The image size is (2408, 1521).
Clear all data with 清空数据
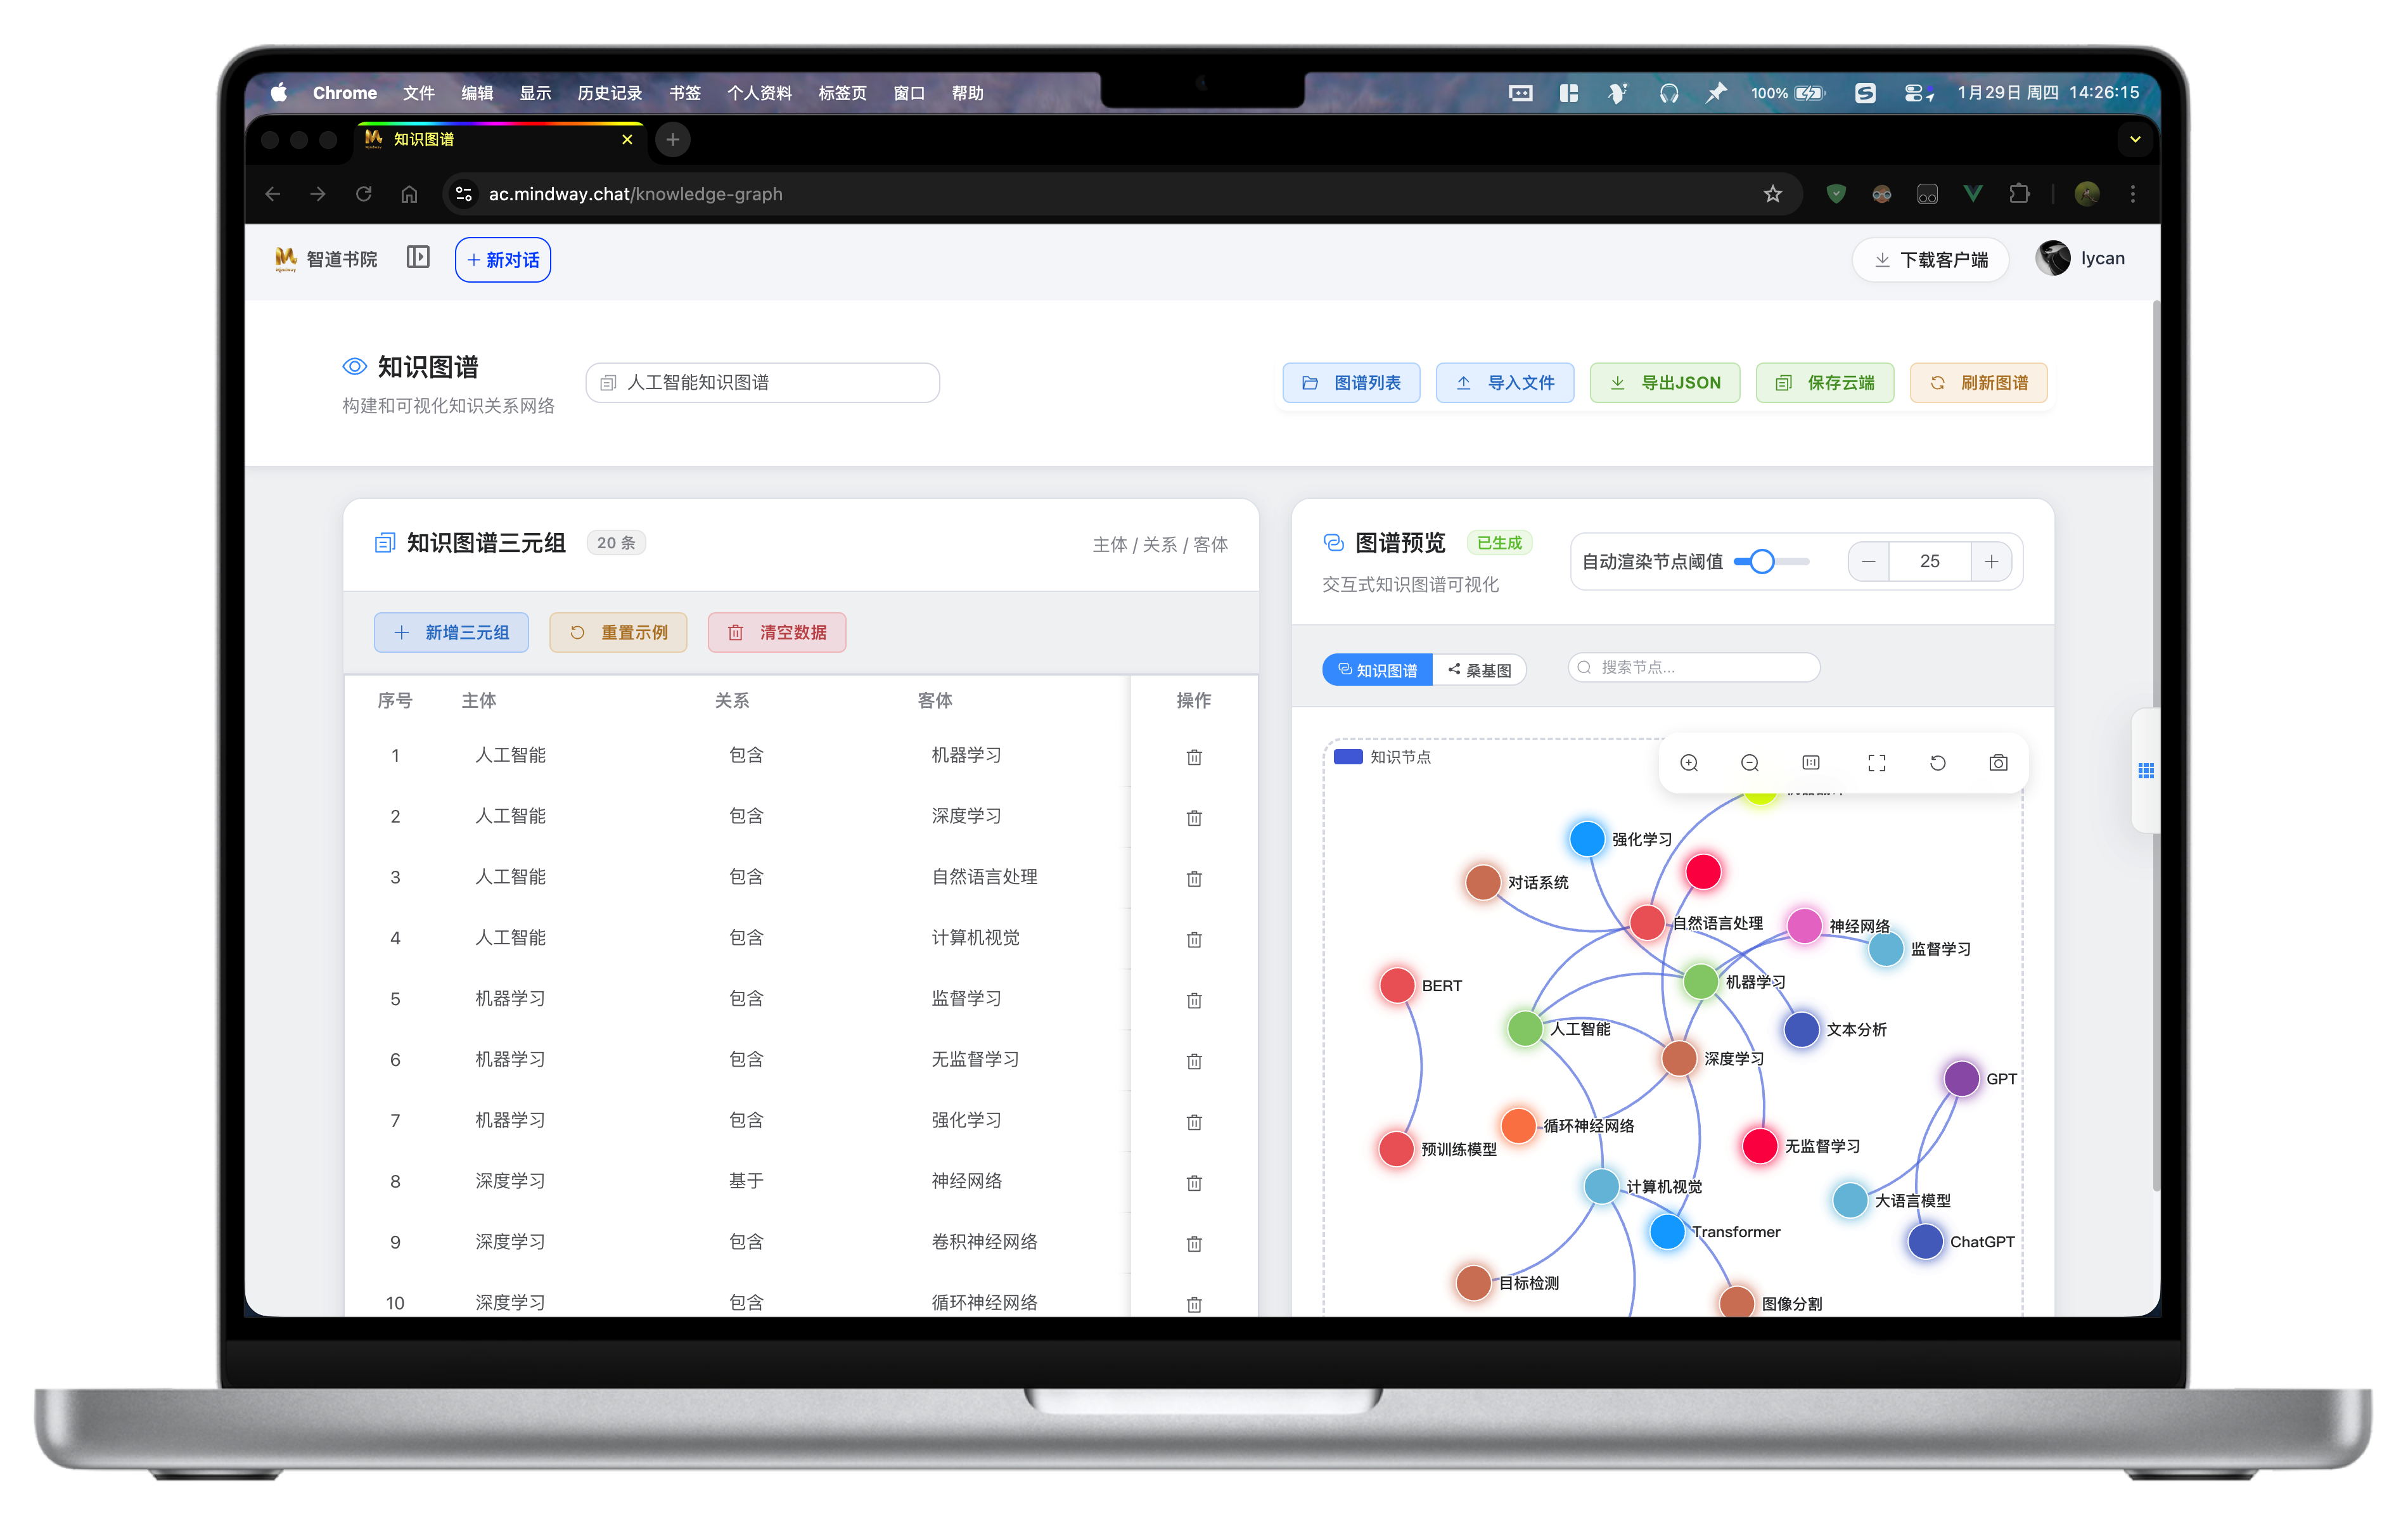(x=777, y=632)
